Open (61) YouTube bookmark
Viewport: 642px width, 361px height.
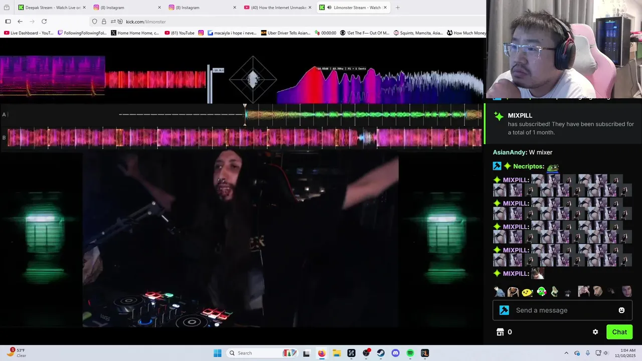click(x=180, y=33)
